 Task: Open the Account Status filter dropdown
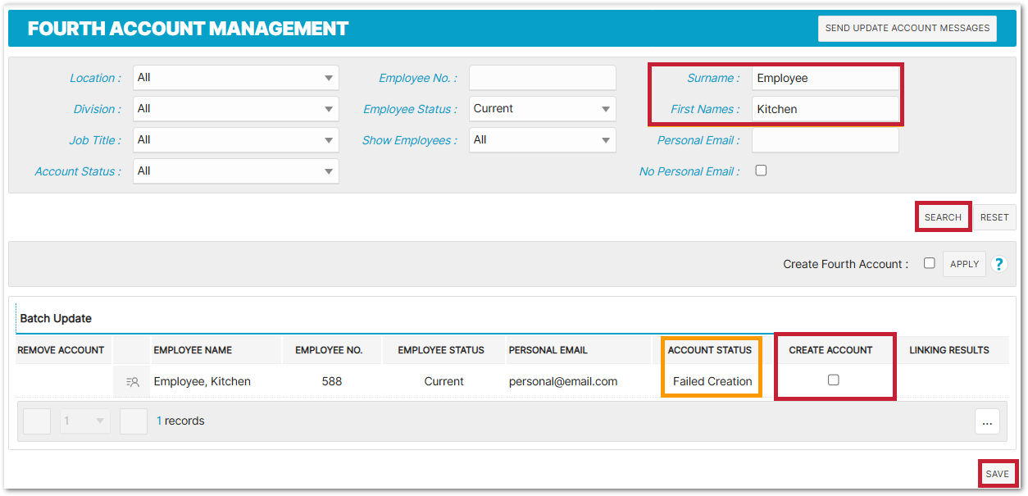click(235, 171)
